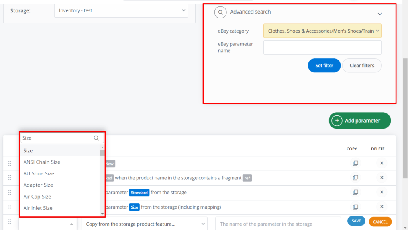Copy the row with the Red tag
408x230 pixels.
click(355, 178)
